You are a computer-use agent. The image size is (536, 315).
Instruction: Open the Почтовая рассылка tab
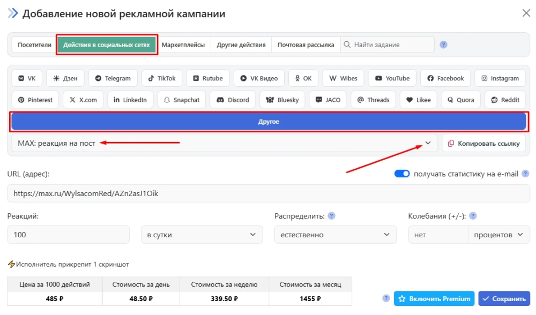coord(306,44)
